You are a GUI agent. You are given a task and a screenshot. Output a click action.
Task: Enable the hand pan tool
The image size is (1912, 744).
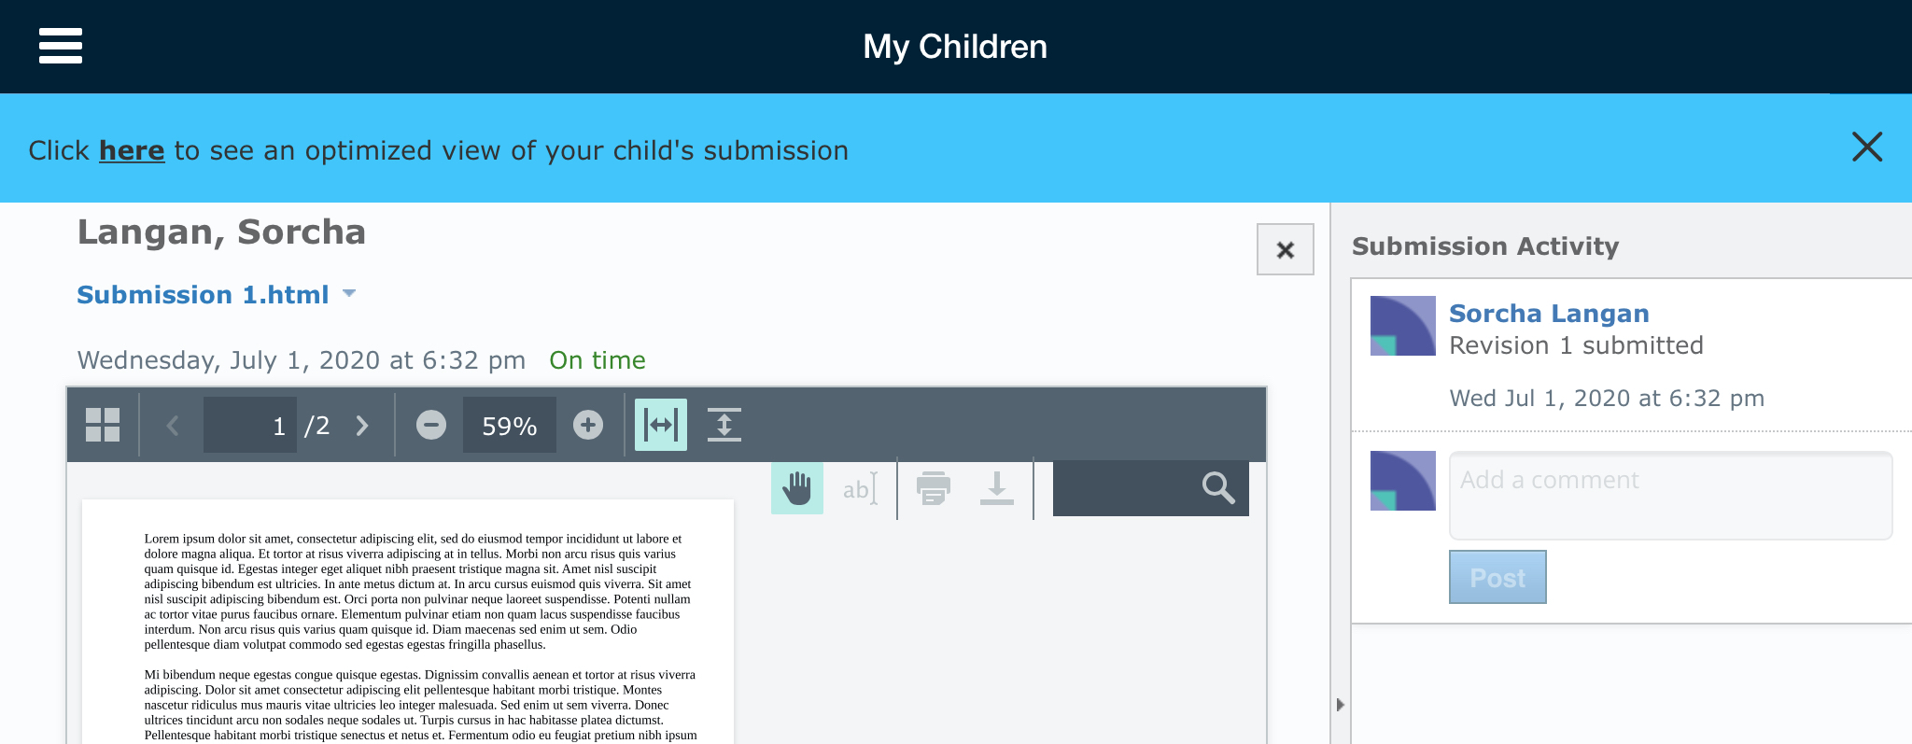click(796, 488)
